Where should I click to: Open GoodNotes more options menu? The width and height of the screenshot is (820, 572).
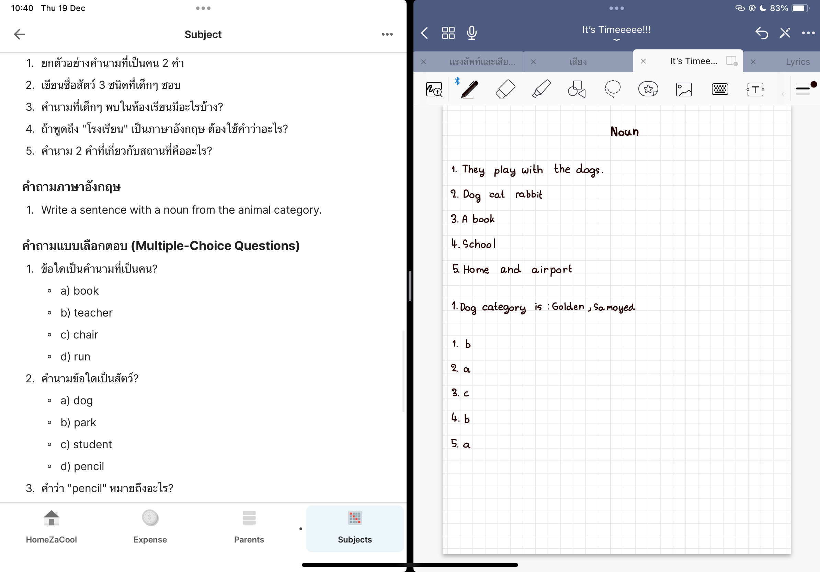coord(808,33)
